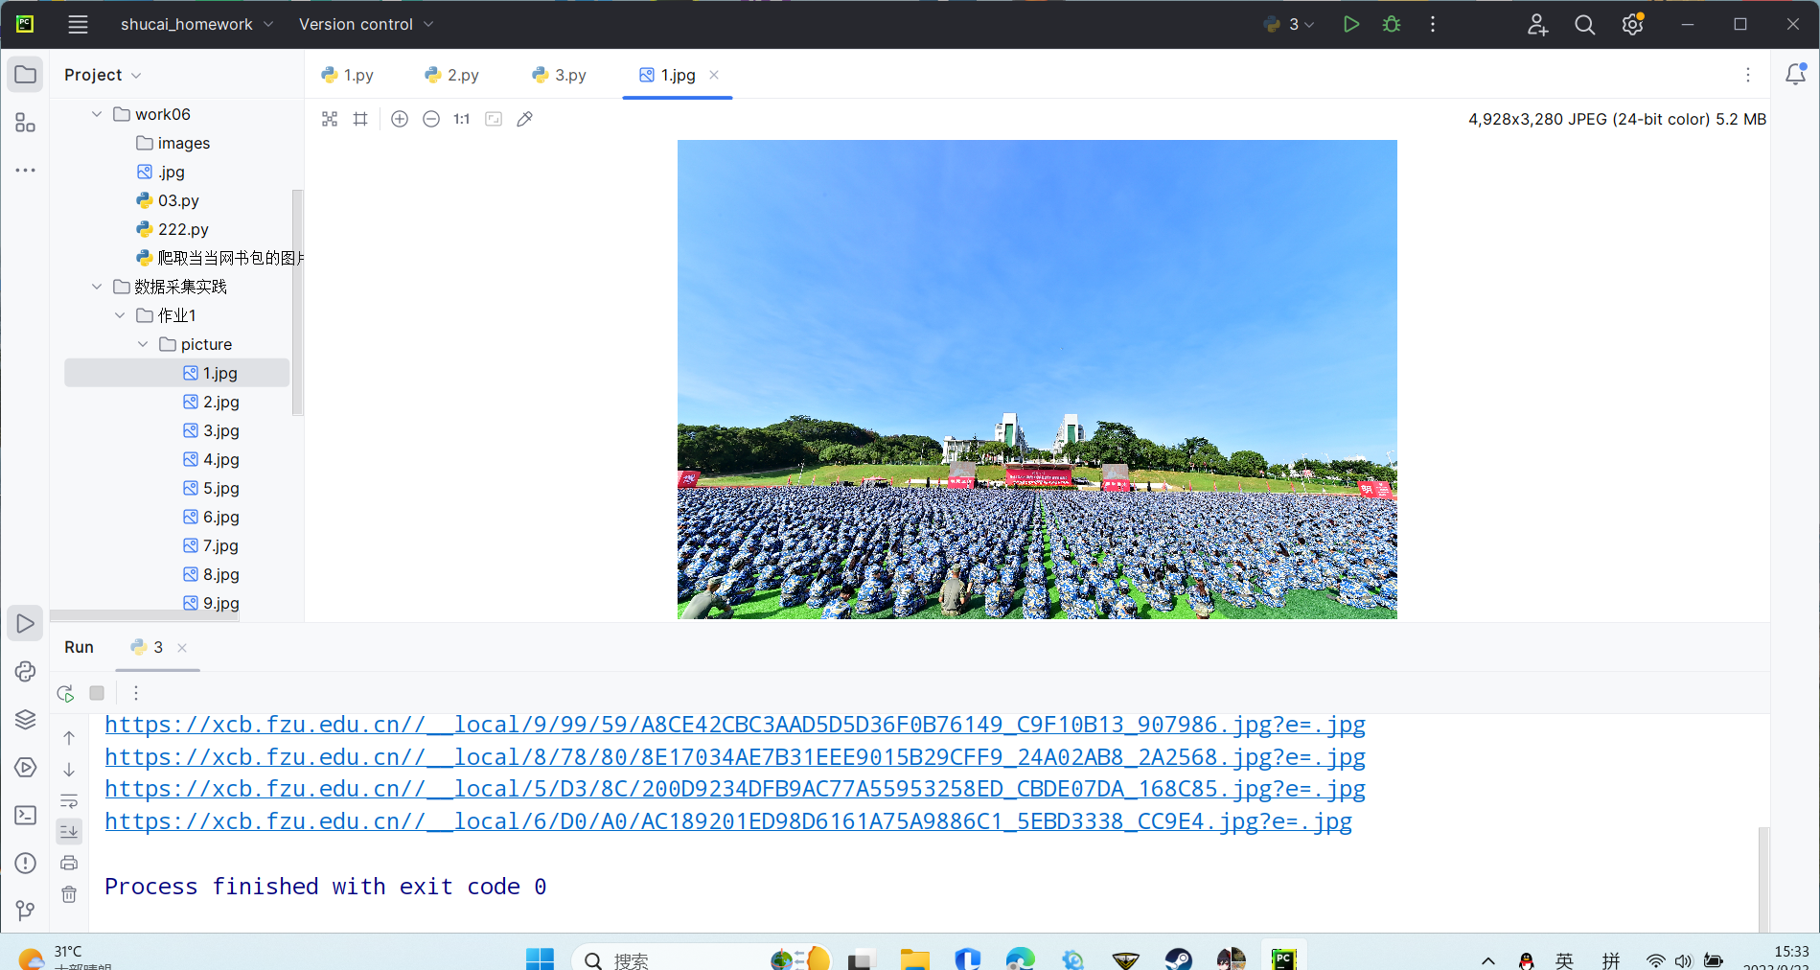1820x970 pixels.
Task: Open Run panel more options
Action: 136,693
